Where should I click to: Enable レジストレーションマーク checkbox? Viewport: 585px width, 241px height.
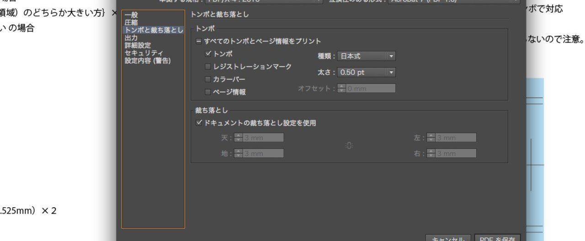[208, 67]
